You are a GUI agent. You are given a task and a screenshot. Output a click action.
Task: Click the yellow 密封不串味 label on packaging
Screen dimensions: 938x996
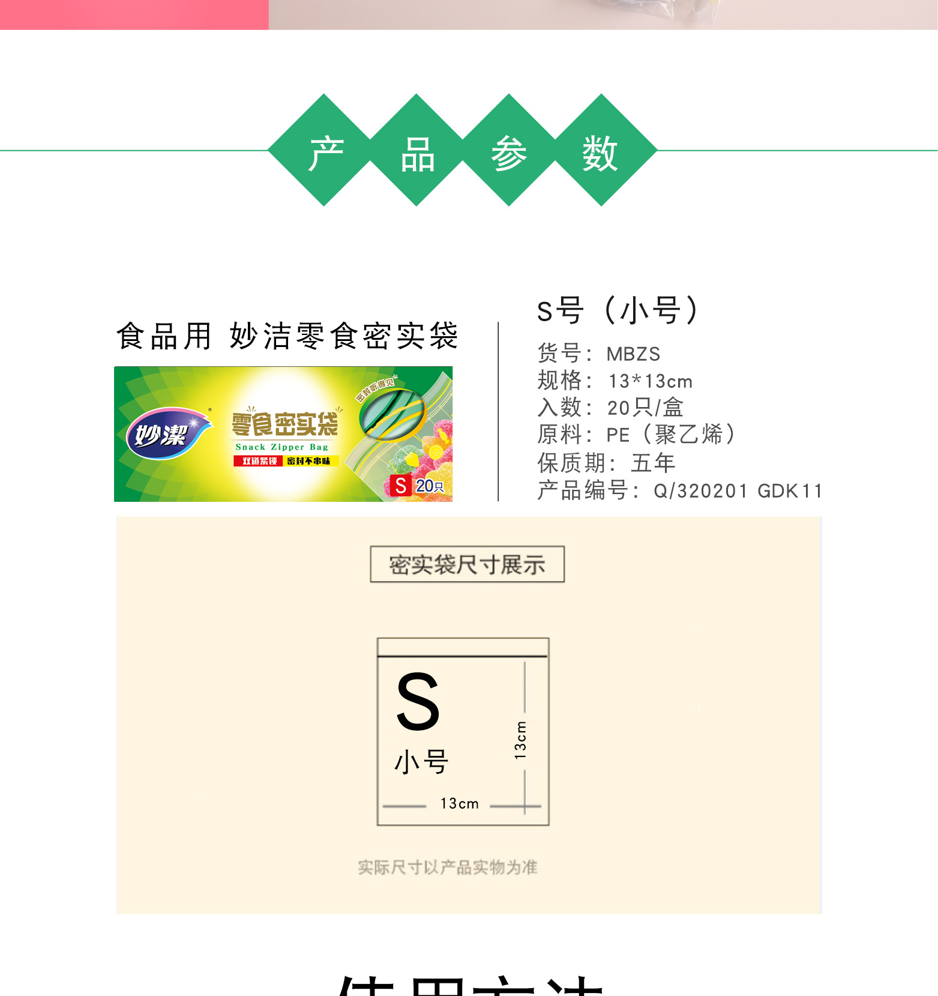[310, 461]
